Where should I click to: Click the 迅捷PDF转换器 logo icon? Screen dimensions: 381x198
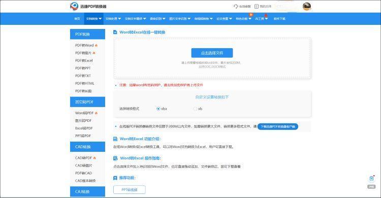[74, 6]
